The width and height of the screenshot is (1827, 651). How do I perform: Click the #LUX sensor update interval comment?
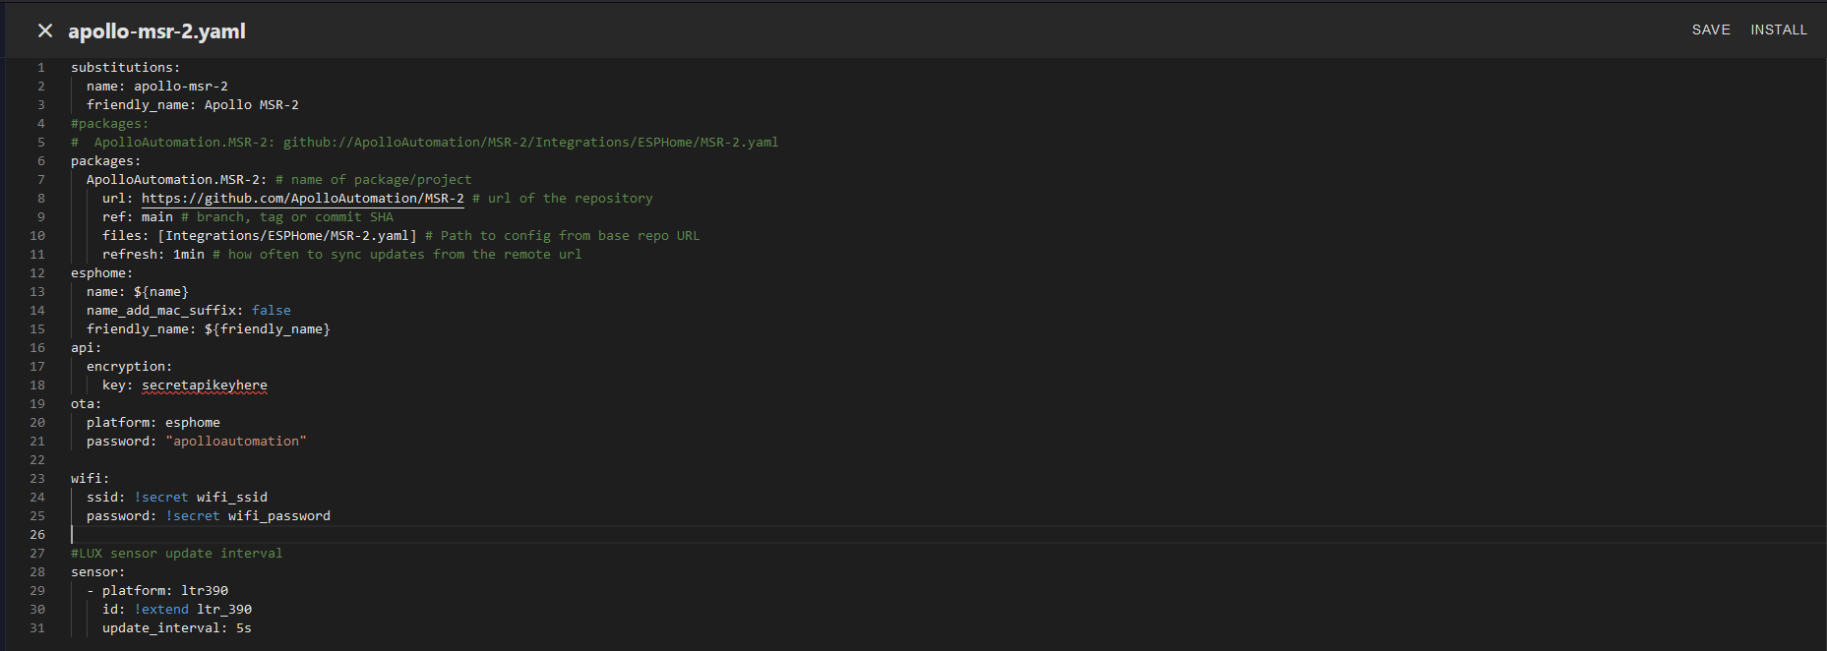176,554
